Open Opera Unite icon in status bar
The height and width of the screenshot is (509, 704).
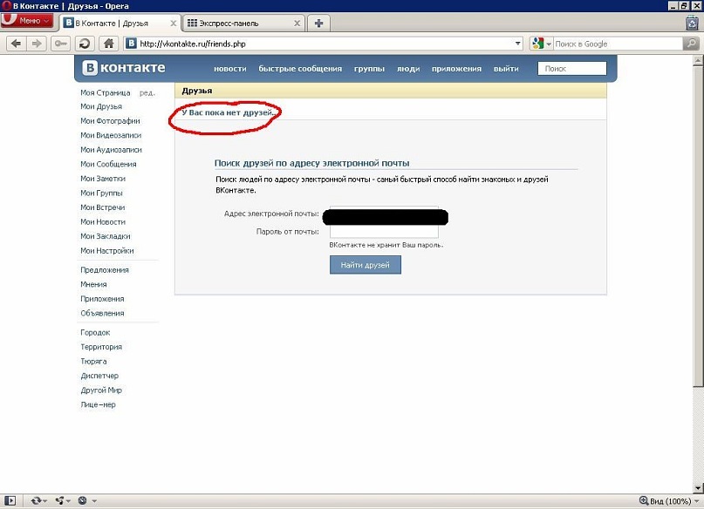click(63, 501)
